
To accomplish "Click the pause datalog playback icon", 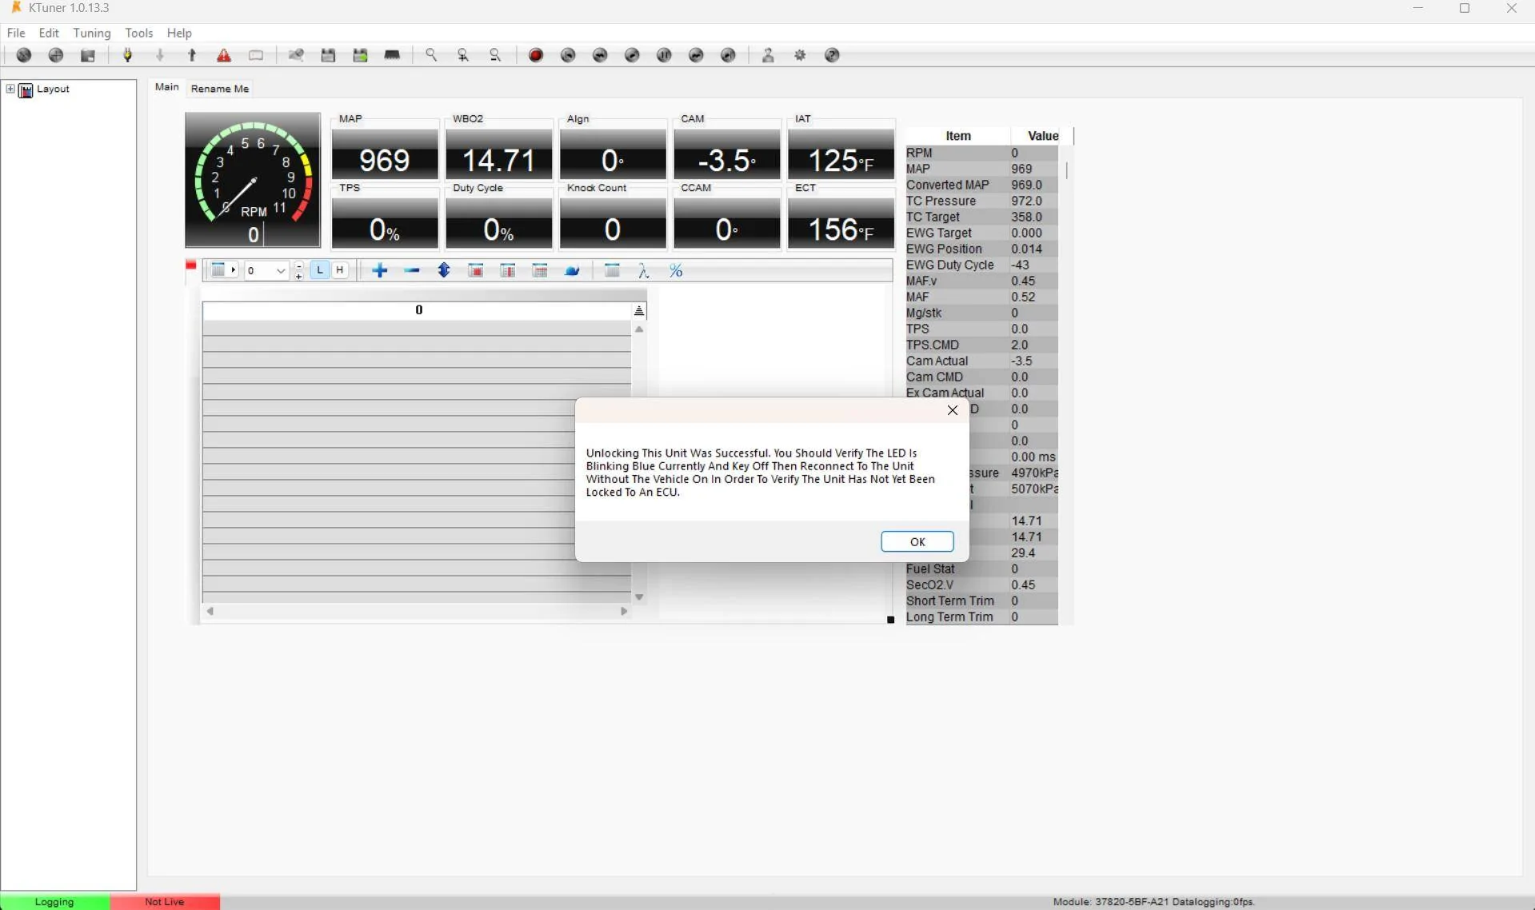I will 664,55.
